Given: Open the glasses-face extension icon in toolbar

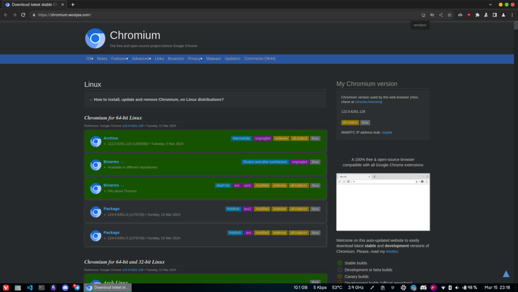Looking at the screenshot, I should (460, 15).
